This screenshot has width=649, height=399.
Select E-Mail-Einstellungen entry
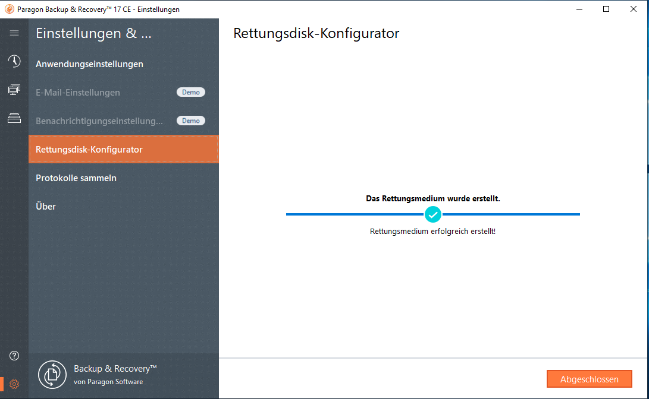123,93
